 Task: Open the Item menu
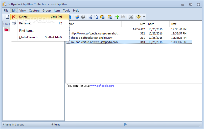(x=57, y=11)
